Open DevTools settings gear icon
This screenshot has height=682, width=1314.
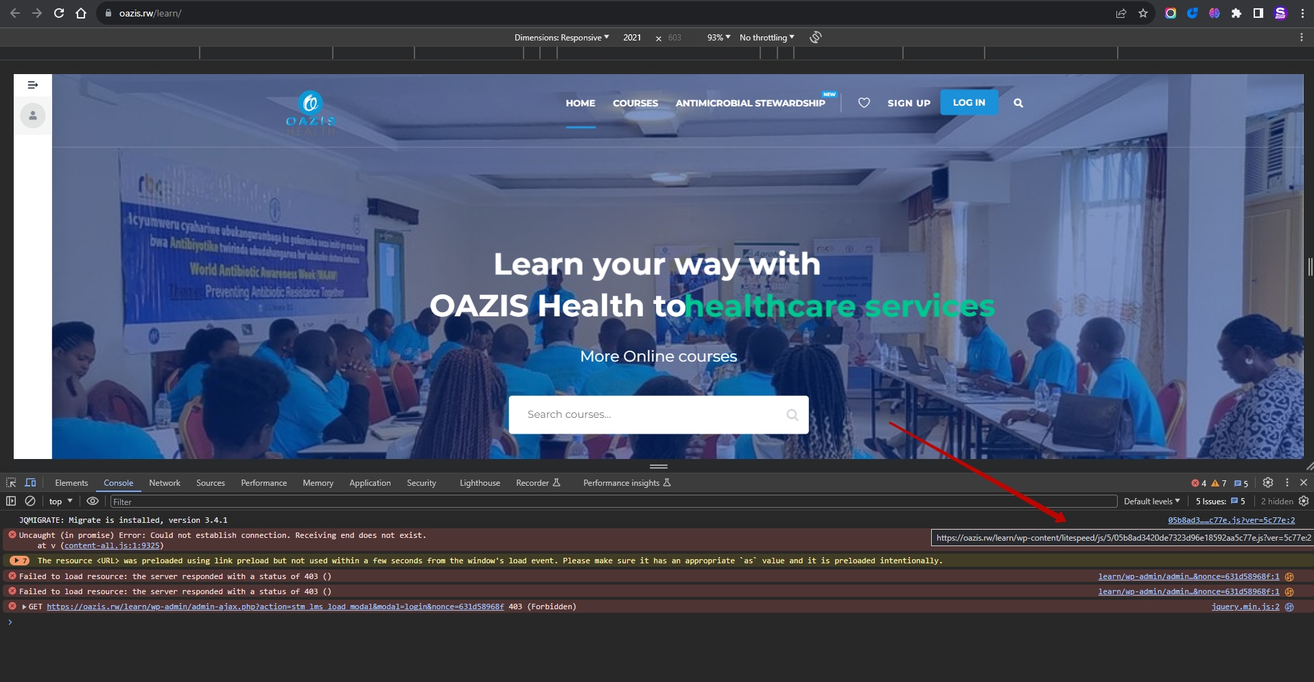[x=1268, y=482]
